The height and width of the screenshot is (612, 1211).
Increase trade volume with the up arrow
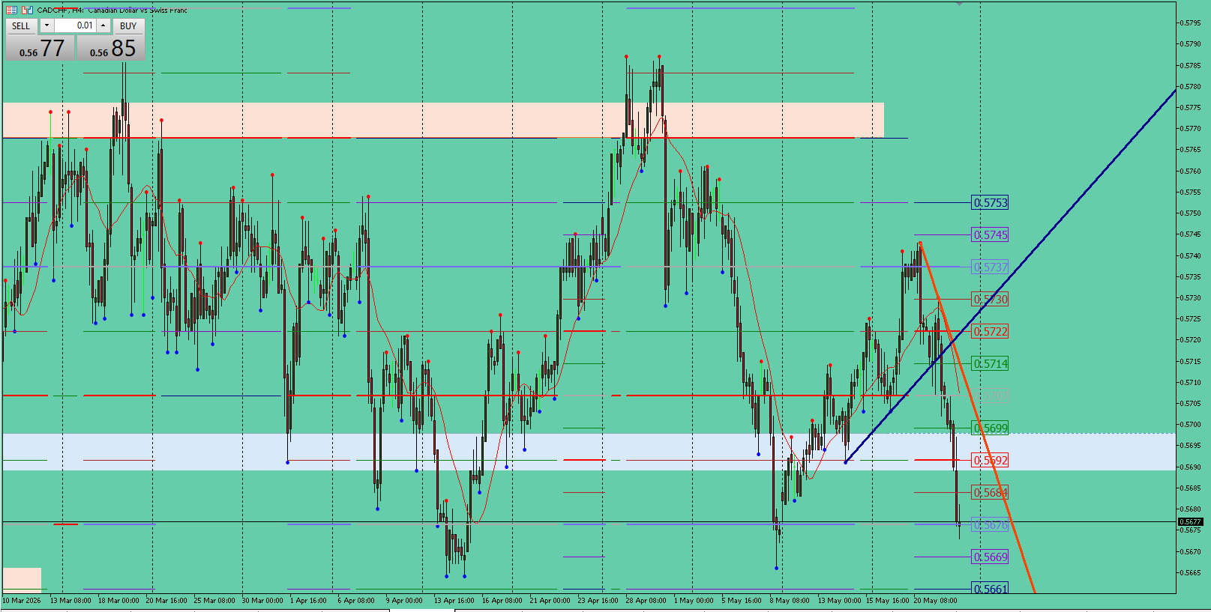click(x=103, y=25)
